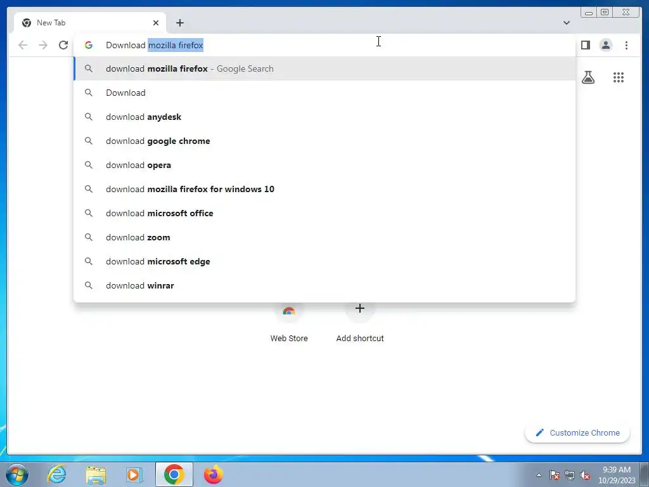The image size is (649, 487).
Task: Choose suggestion download microsoft office
Action: (x=324, y=213)
